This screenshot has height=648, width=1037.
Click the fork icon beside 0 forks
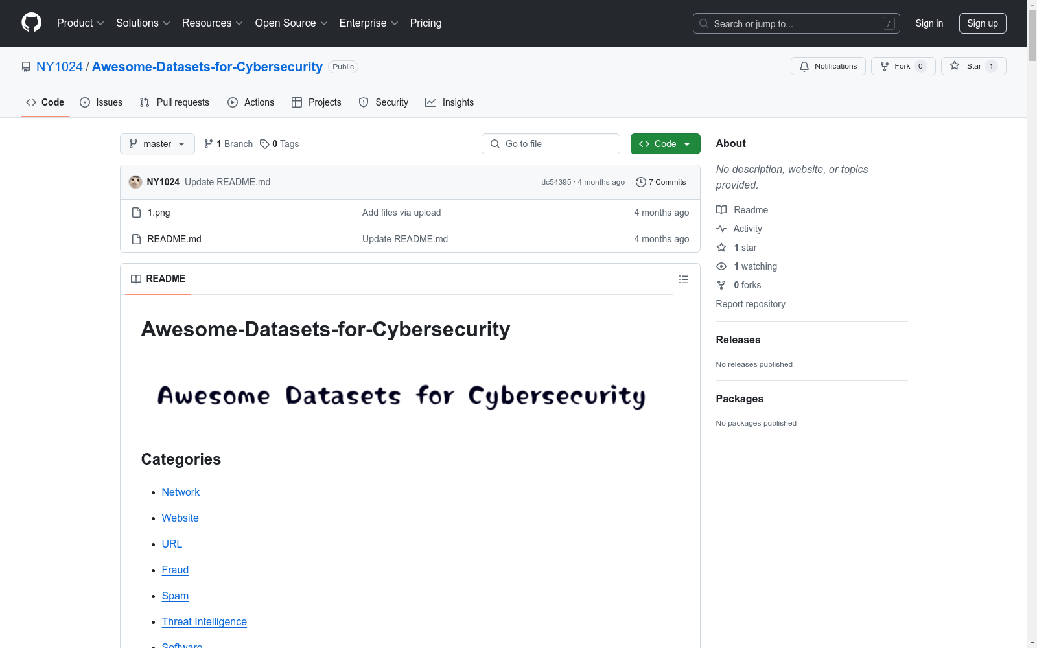[721, 285]
